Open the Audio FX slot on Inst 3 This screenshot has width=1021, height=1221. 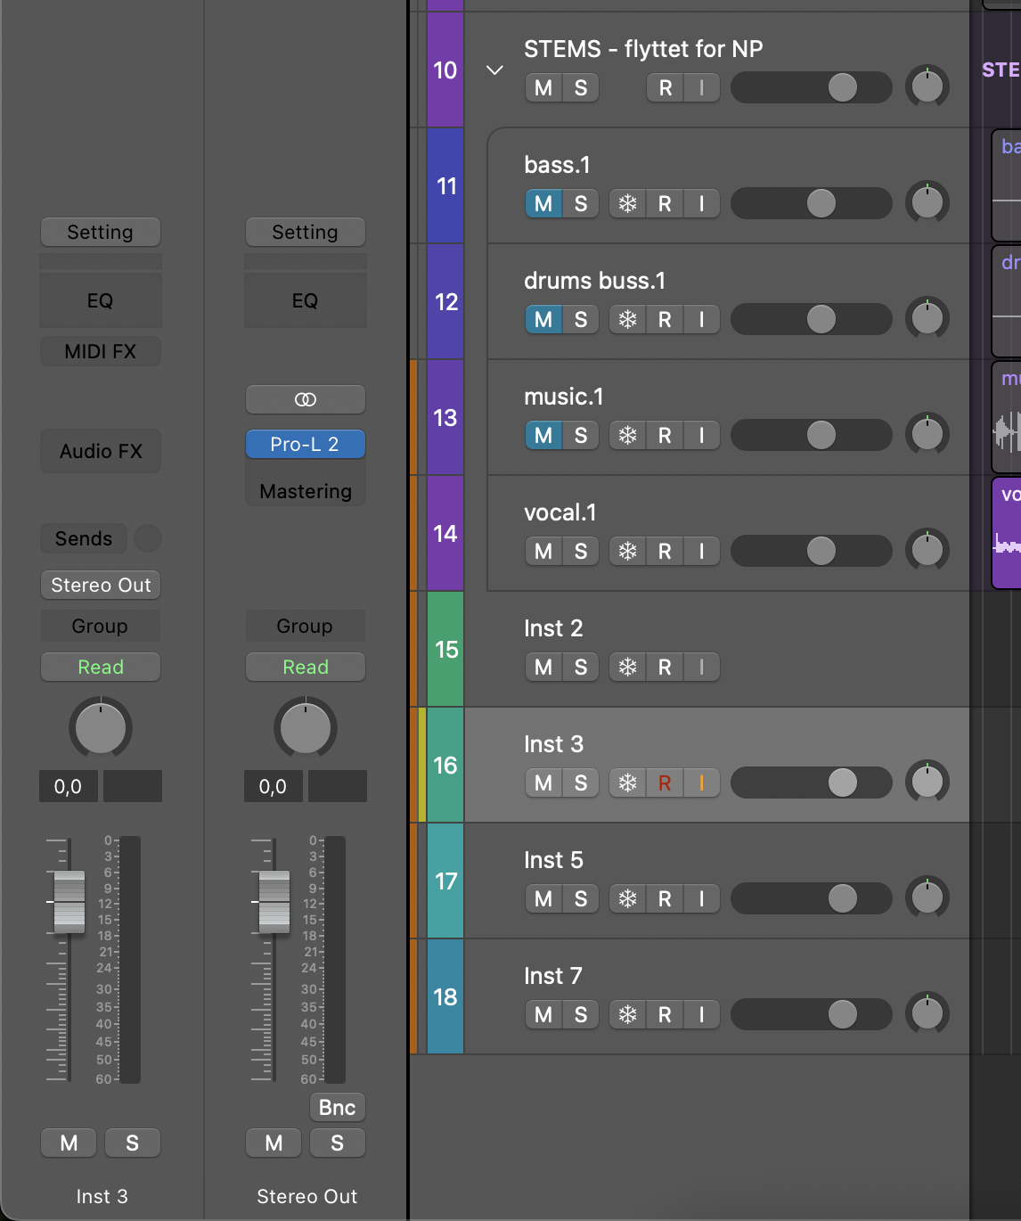click(x=101, y=451)
